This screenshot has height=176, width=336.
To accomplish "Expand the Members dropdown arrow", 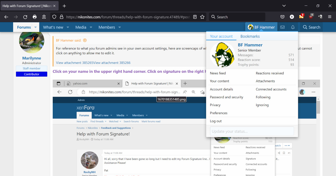I will click(x=119, y=27).
